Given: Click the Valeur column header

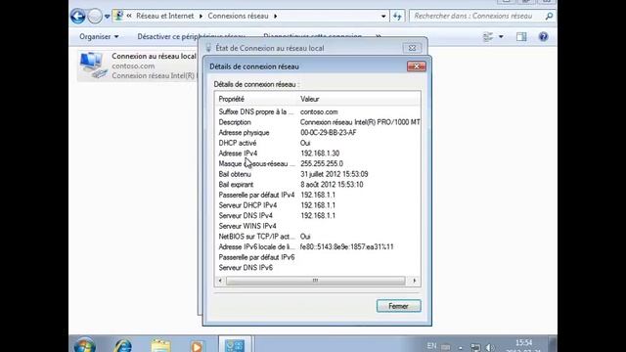Looking at the screenshot, I should 359,99.
